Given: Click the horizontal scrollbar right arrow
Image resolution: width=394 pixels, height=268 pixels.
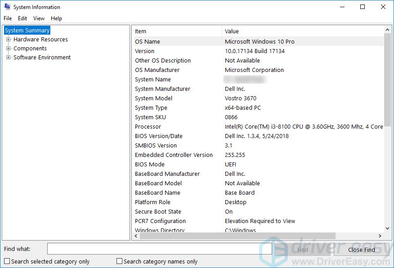Looking at the screenshot, I should [380, 236].
